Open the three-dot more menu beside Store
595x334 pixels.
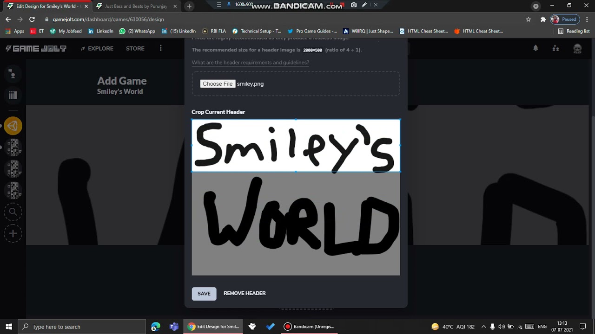tap(161, 48)
